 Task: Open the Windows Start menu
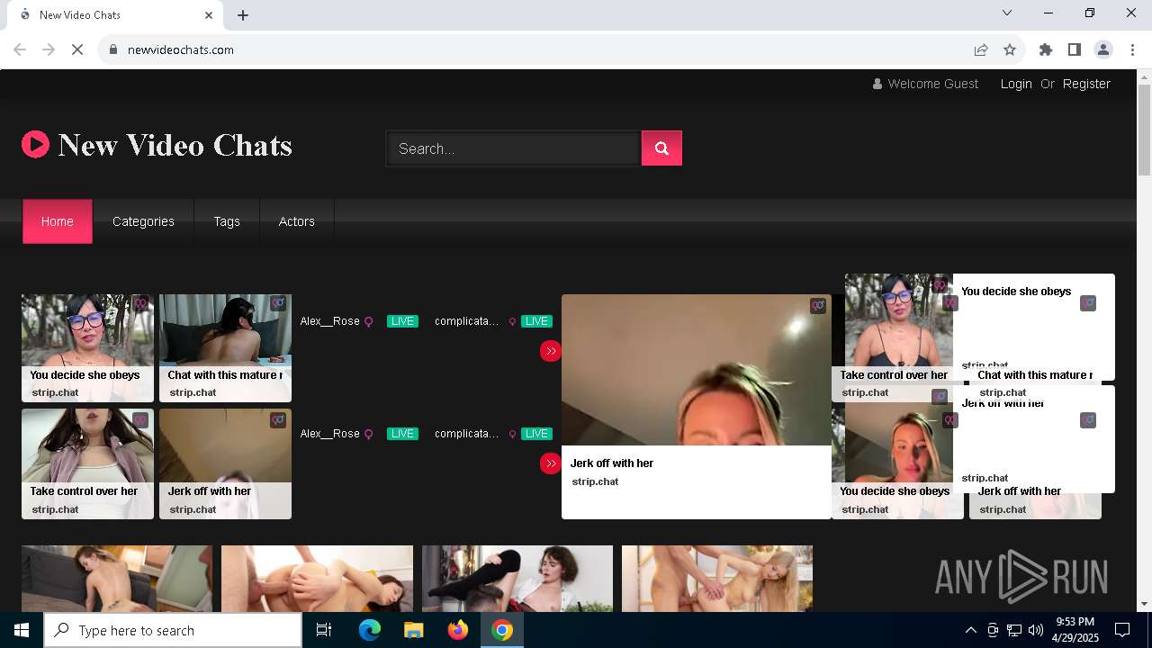pyautogui.click(x=22, y=630)
